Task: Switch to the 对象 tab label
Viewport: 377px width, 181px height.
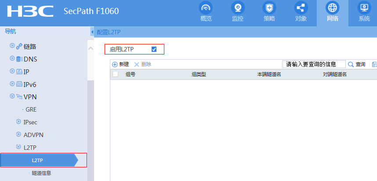Action: 301,19
